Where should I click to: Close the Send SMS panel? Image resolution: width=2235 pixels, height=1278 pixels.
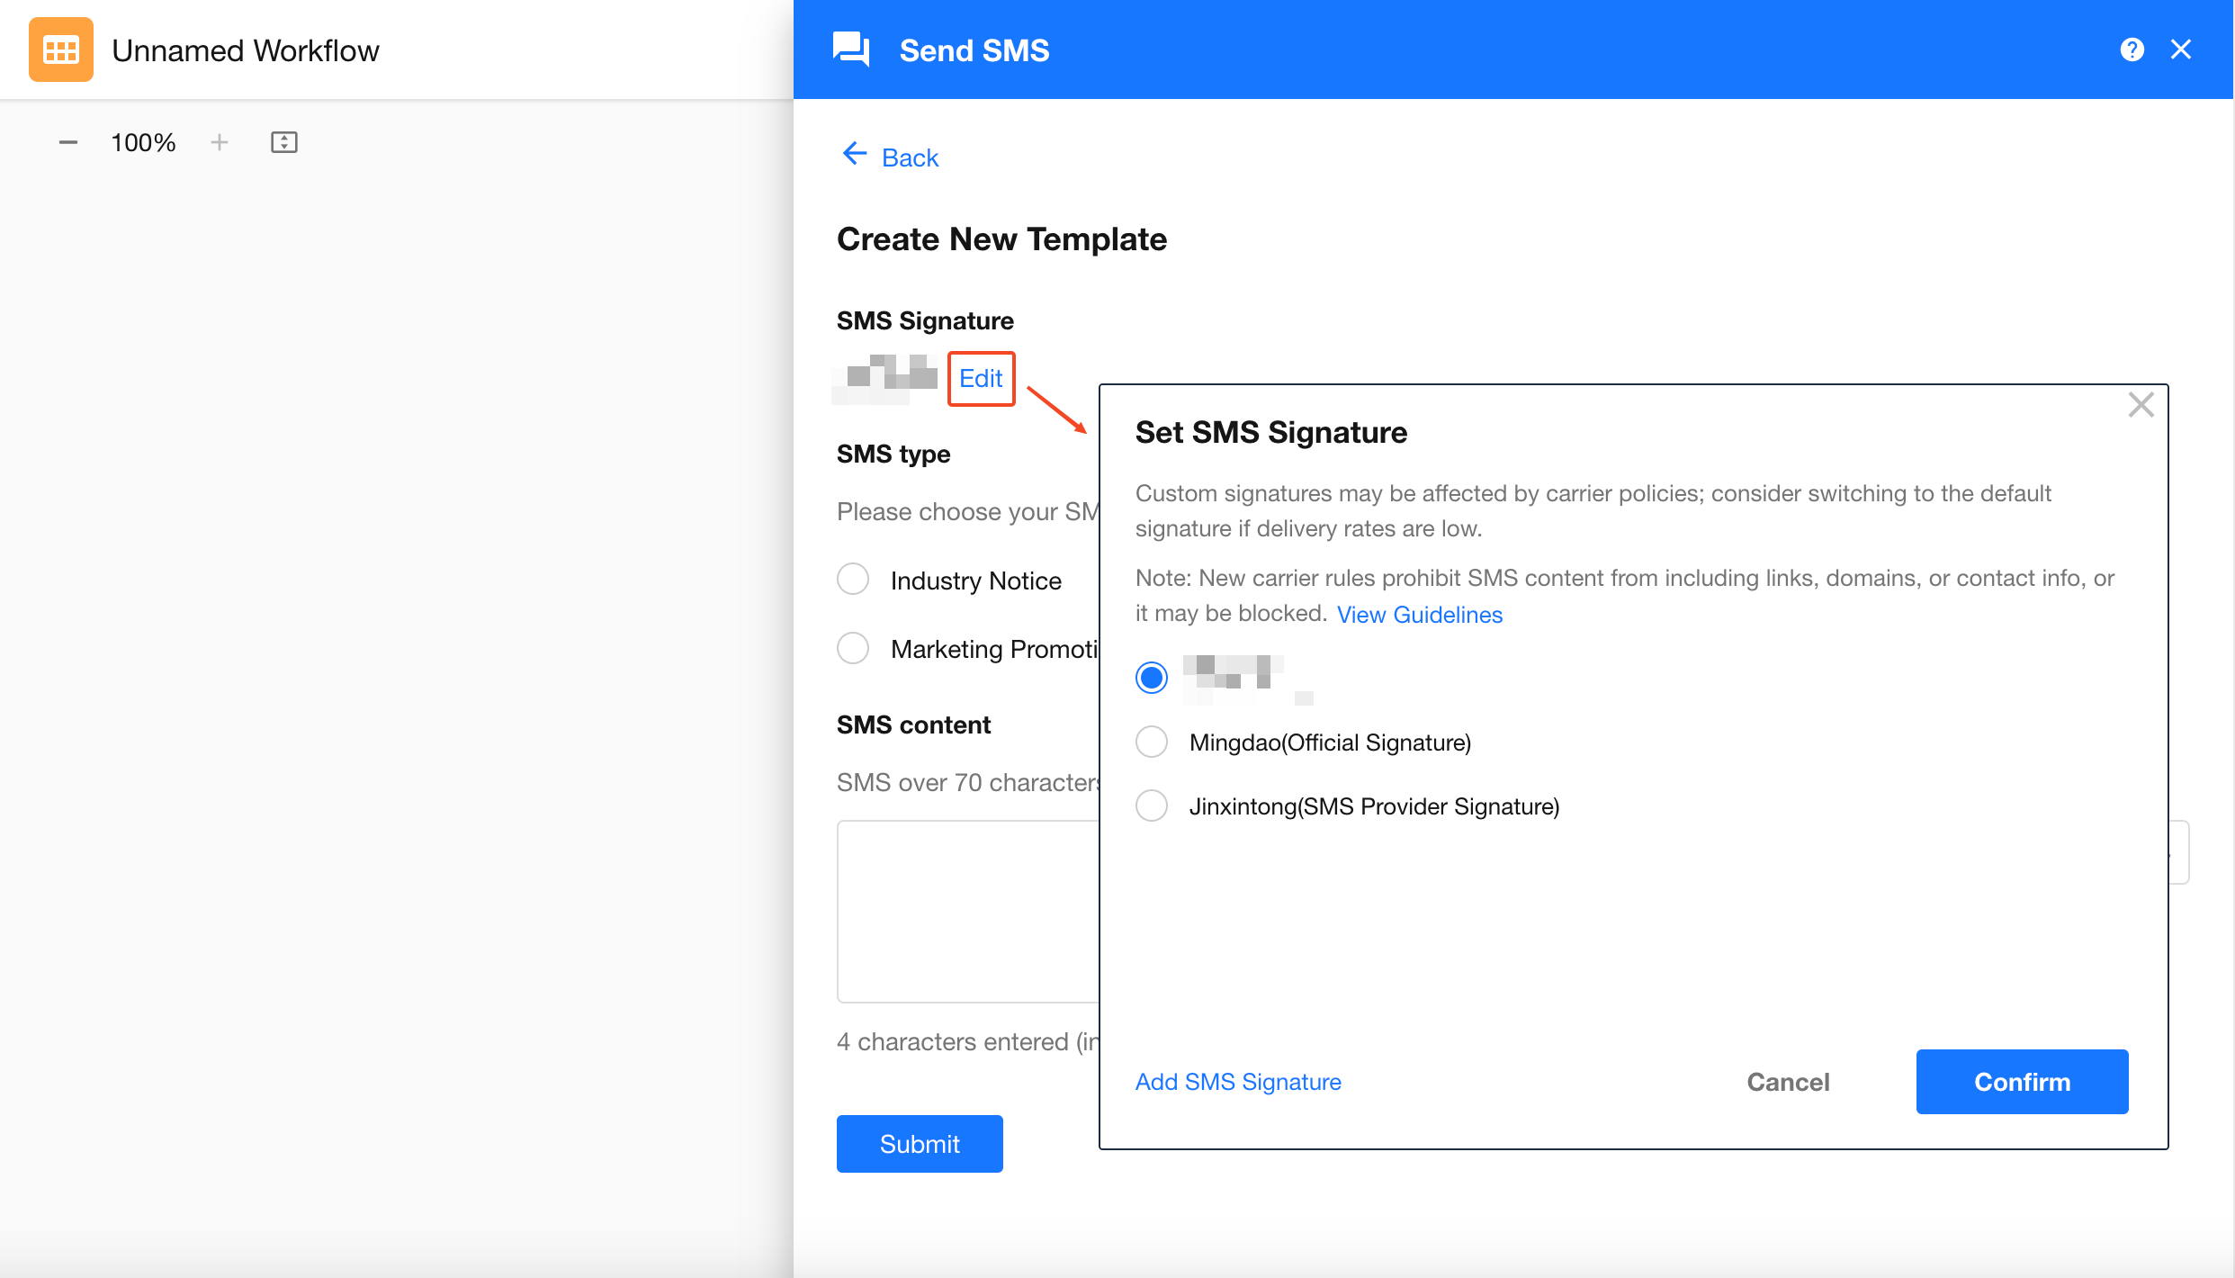coord(2181,49)
